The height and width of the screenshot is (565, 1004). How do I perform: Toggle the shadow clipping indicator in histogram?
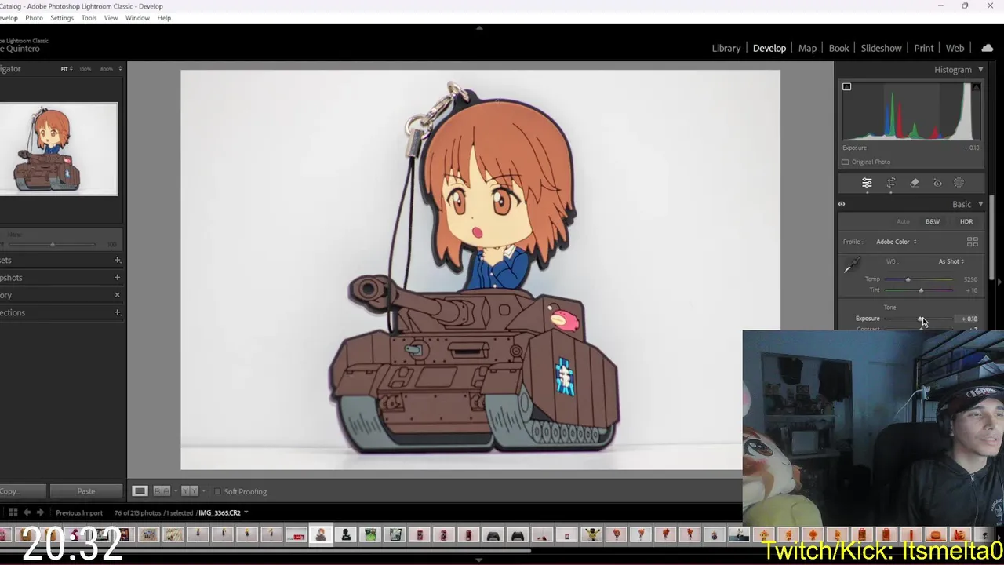pos(846,86)
